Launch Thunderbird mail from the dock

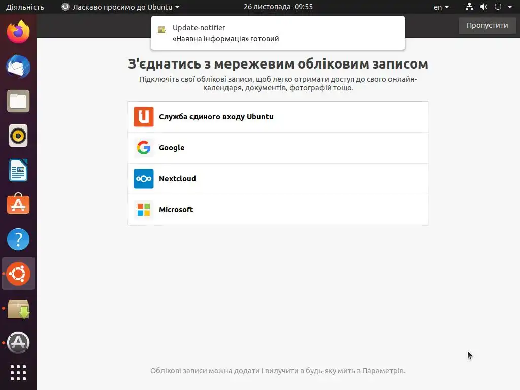(18, 67)
